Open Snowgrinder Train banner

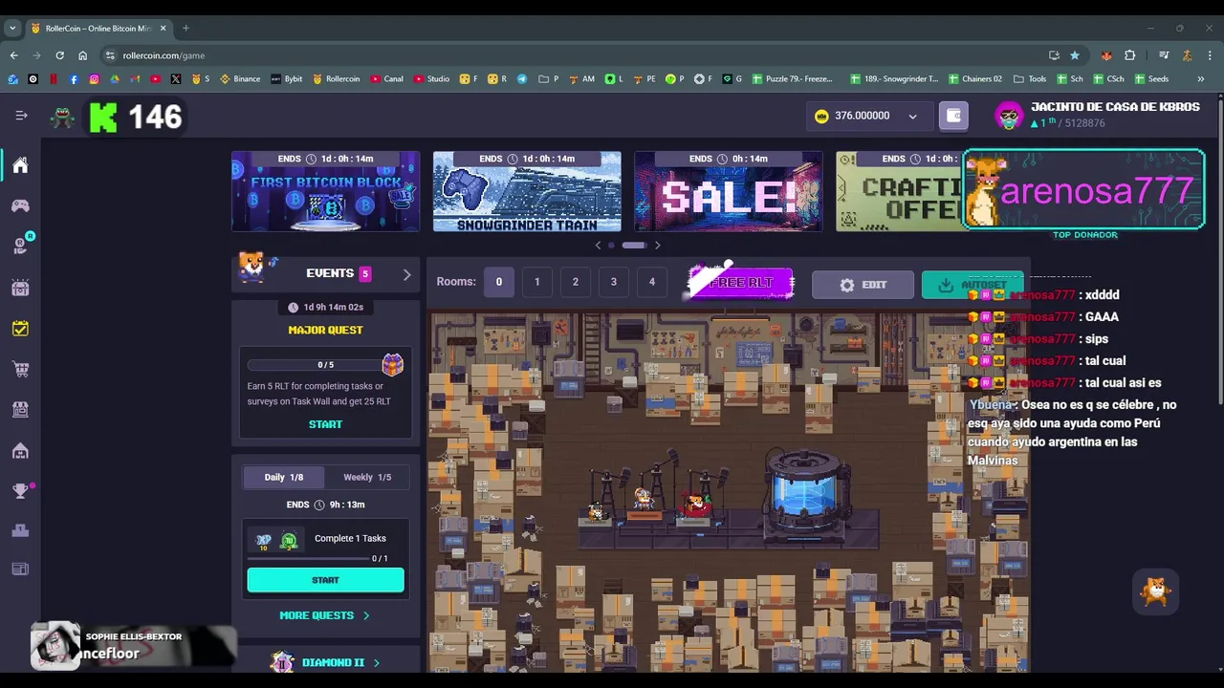coord(527,191)
